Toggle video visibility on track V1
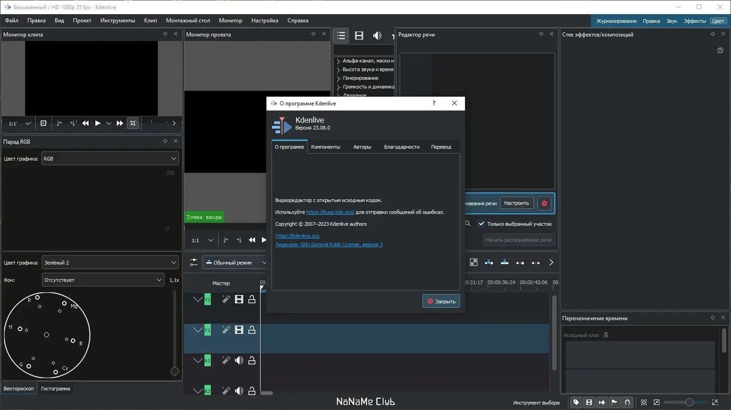The height and width of the screenshot is (410, 731). [239, 330]
